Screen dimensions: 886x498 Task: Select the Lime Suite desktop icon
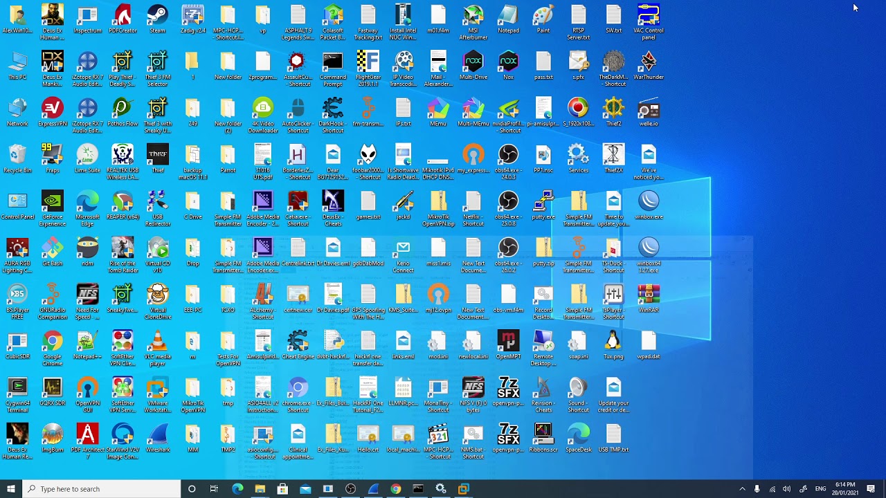[x=87, y=159]
